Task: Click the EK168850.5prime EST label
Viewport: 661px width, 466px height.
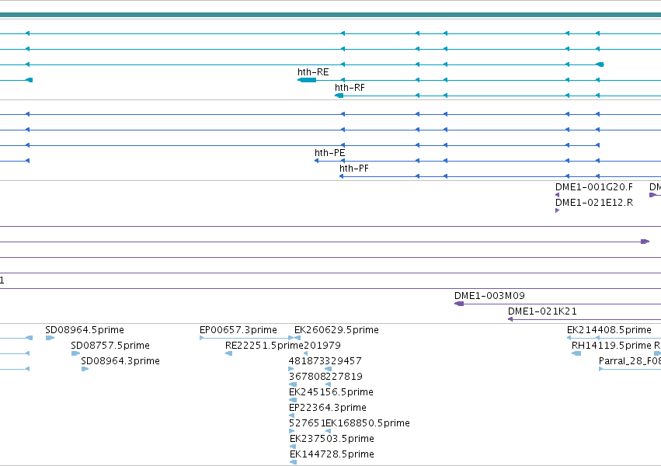Action: (367, 423)
